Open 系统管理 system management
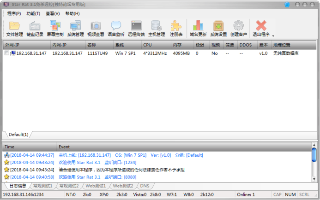320x200 pixels. 76,29
